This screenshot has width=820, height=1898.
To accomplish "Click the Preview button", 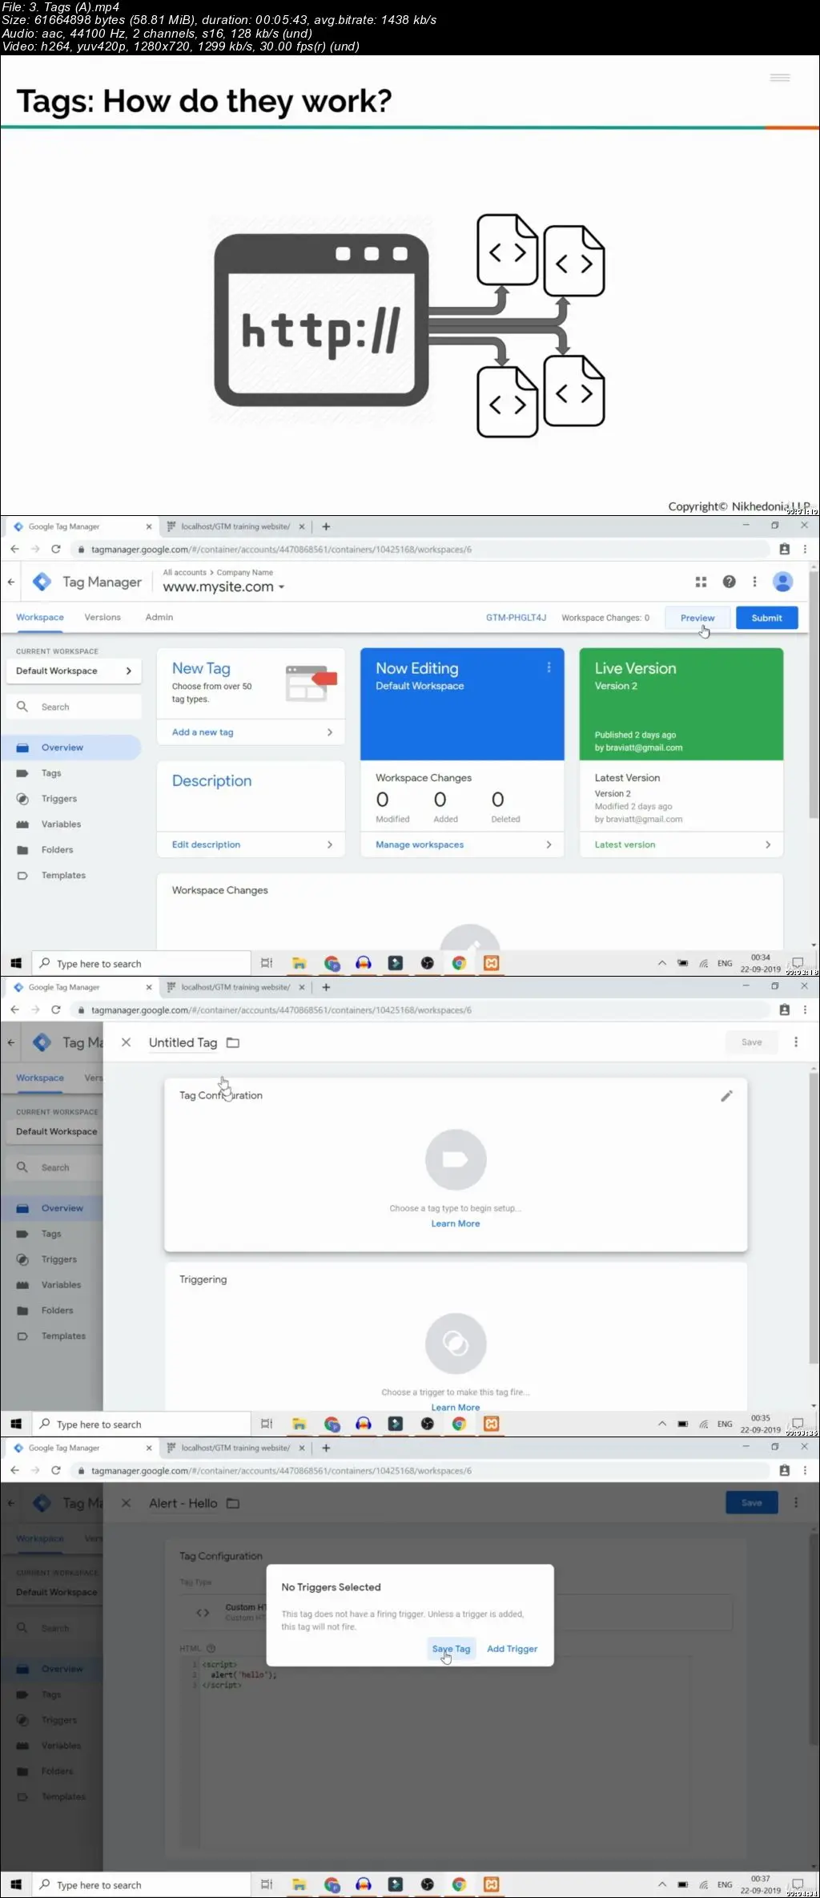I will tap(697, 618).
